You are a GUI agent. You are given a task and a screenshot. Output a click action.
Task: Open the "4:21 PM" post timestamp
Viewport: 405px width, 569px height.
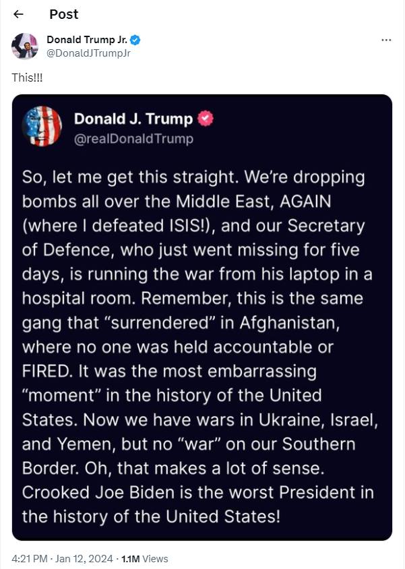coord(30,559)
